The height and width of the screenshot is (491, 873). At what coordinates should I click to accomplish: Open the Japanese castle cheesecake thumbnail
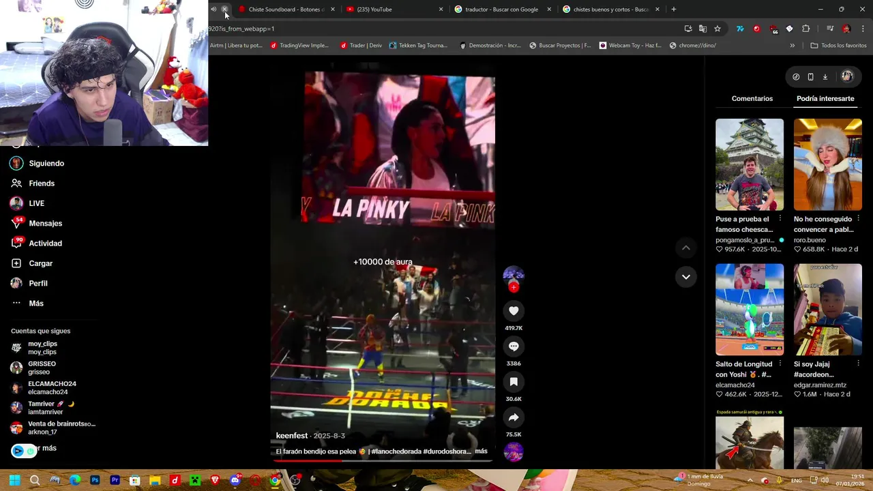point(750,164)
